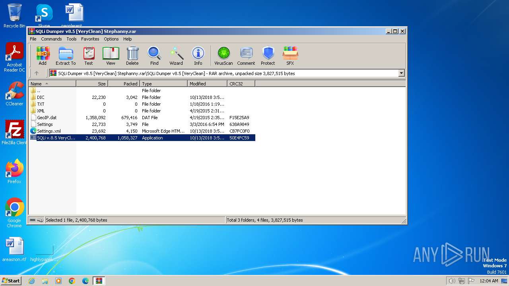
Task: Select the GeoIP.dat file
Action: pyautogui.click(x=142, y=118)
